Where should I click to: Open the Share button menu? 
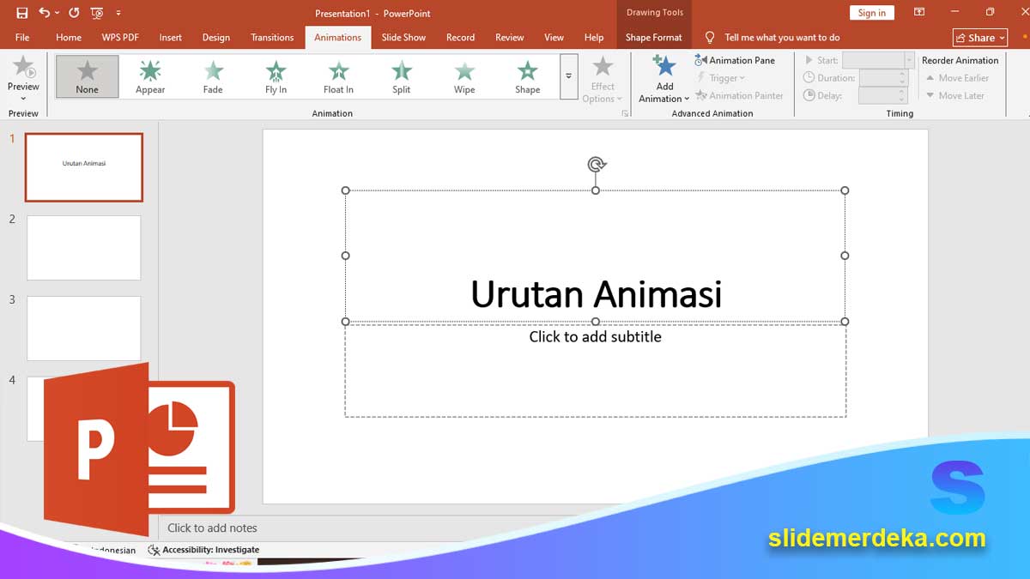click(979, 38)
